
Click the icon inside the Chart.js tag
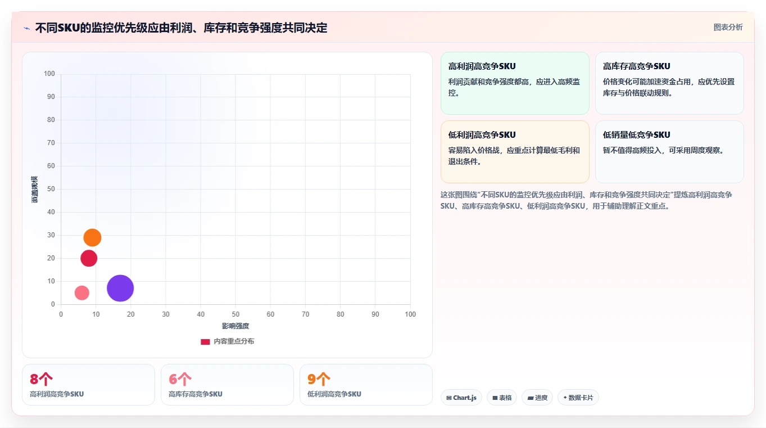pos(449,398)
